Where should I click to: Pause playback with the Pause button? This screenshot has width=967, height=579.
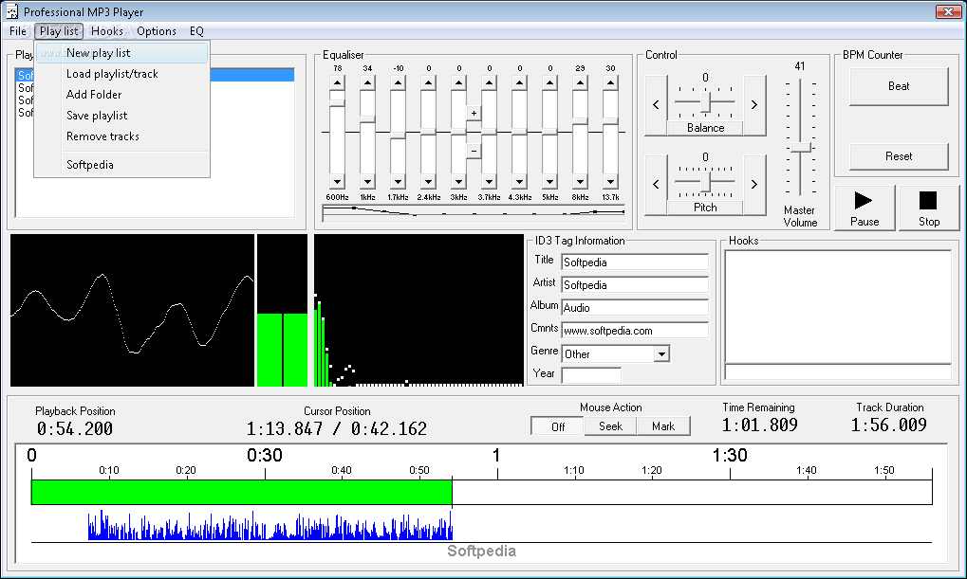(x=865, y=208)
